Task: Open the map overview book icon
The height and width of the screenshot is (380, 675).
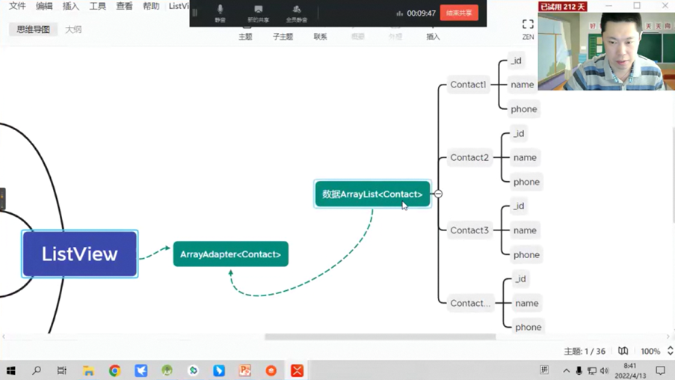Action: point(623,351)
